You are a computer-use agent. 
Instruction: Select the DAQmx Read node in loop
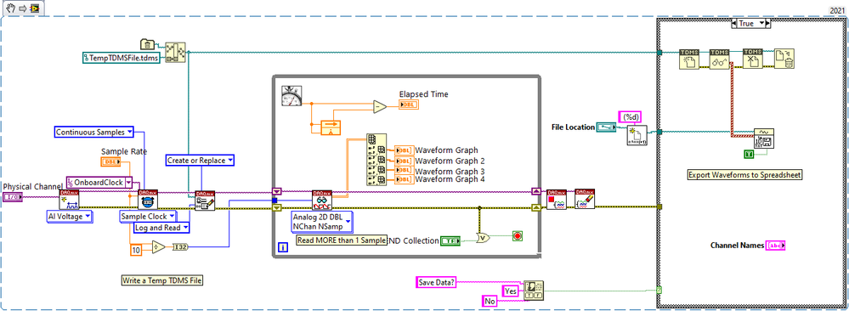tap(322, 200)
